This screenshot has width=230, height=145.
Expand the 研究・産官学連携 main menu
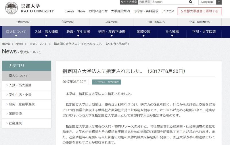tap(112, 32)
